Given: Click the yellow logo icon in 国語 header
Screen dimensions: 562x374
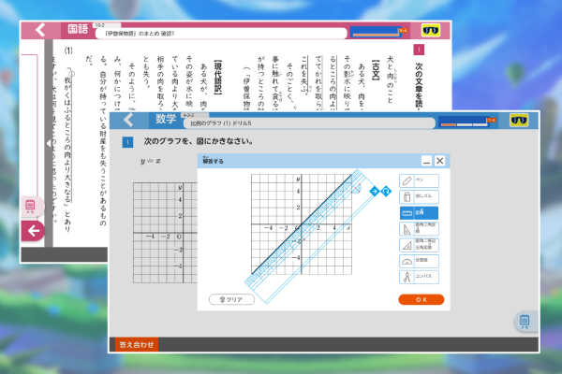Looking at the screenshot, I should (x=431, y=31).
